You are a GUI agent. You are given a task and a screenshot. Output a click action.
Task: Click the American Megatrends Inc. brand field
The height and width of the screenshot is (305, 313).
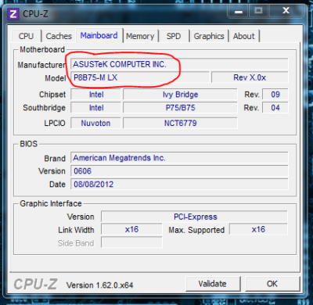[179, 158]
